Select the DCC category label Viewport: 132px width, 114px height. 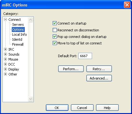point(11,64)
